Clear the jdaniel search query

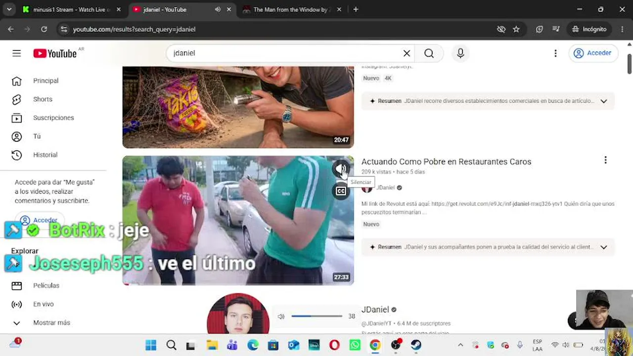tap(407, 53)
